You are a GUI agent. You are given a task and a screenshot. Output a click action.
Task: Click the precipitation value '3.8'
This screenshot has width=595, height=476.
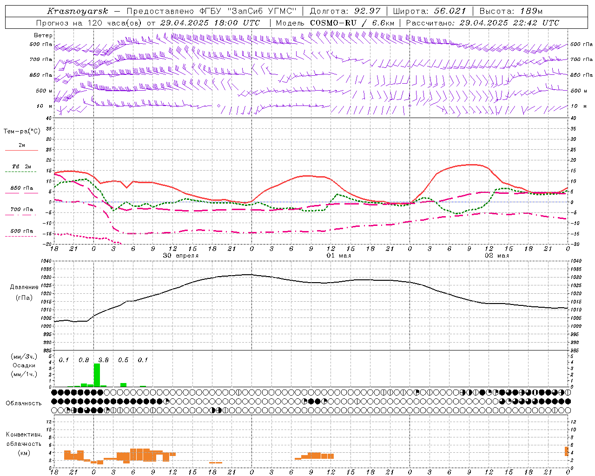(x=103, y=360)
